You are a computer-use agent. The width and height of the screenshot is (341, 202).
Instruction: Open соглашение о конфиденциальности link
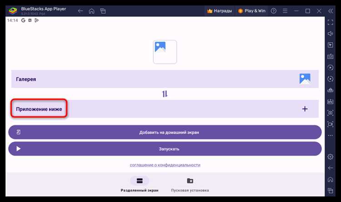tap(165, 165)
